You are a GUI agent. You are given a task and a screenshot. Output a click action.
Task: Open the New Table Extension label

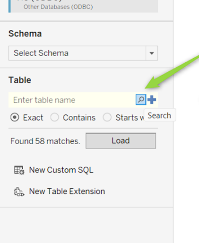67,191
